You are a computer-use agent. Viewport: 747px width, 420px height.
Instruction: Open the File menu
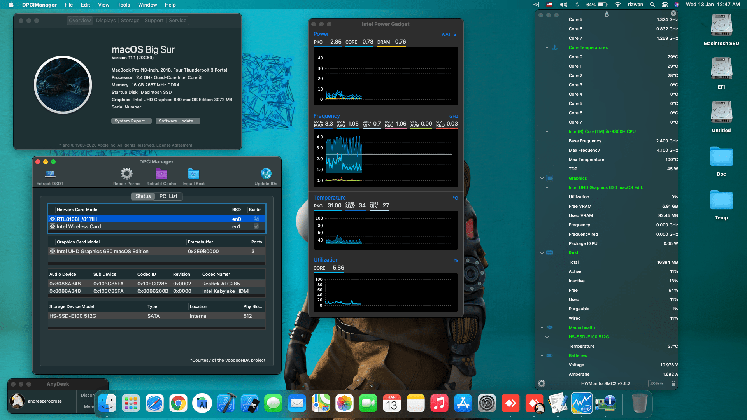[x=68, y=5]
